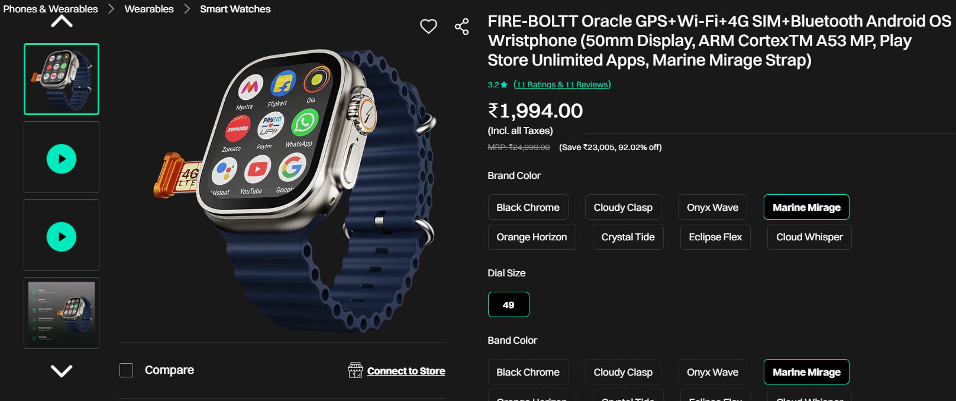Screen dimensions: 956x401
Task: Show more thumbnails with down chevron
Action: pyautogui.click(x=62, y=371)
